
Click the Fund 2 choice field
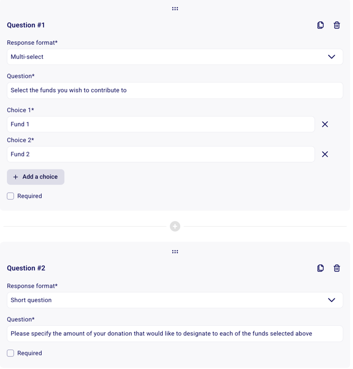click(161, 154)
